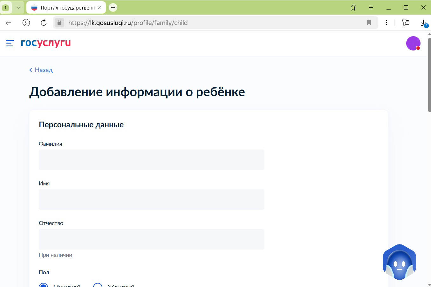The width and height of the screenshot is (431, 287).
Task: Expand the green tab group chevron
Action: (18, 7)
